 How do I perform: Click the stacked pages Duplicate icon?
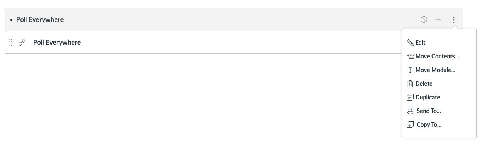pos(410,98)
